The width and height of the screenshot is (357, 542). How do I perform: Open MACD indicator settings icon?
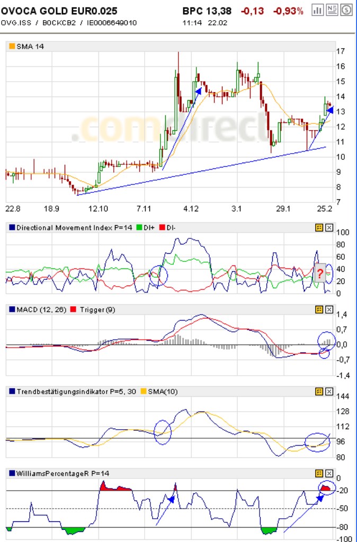coord(319,309)
